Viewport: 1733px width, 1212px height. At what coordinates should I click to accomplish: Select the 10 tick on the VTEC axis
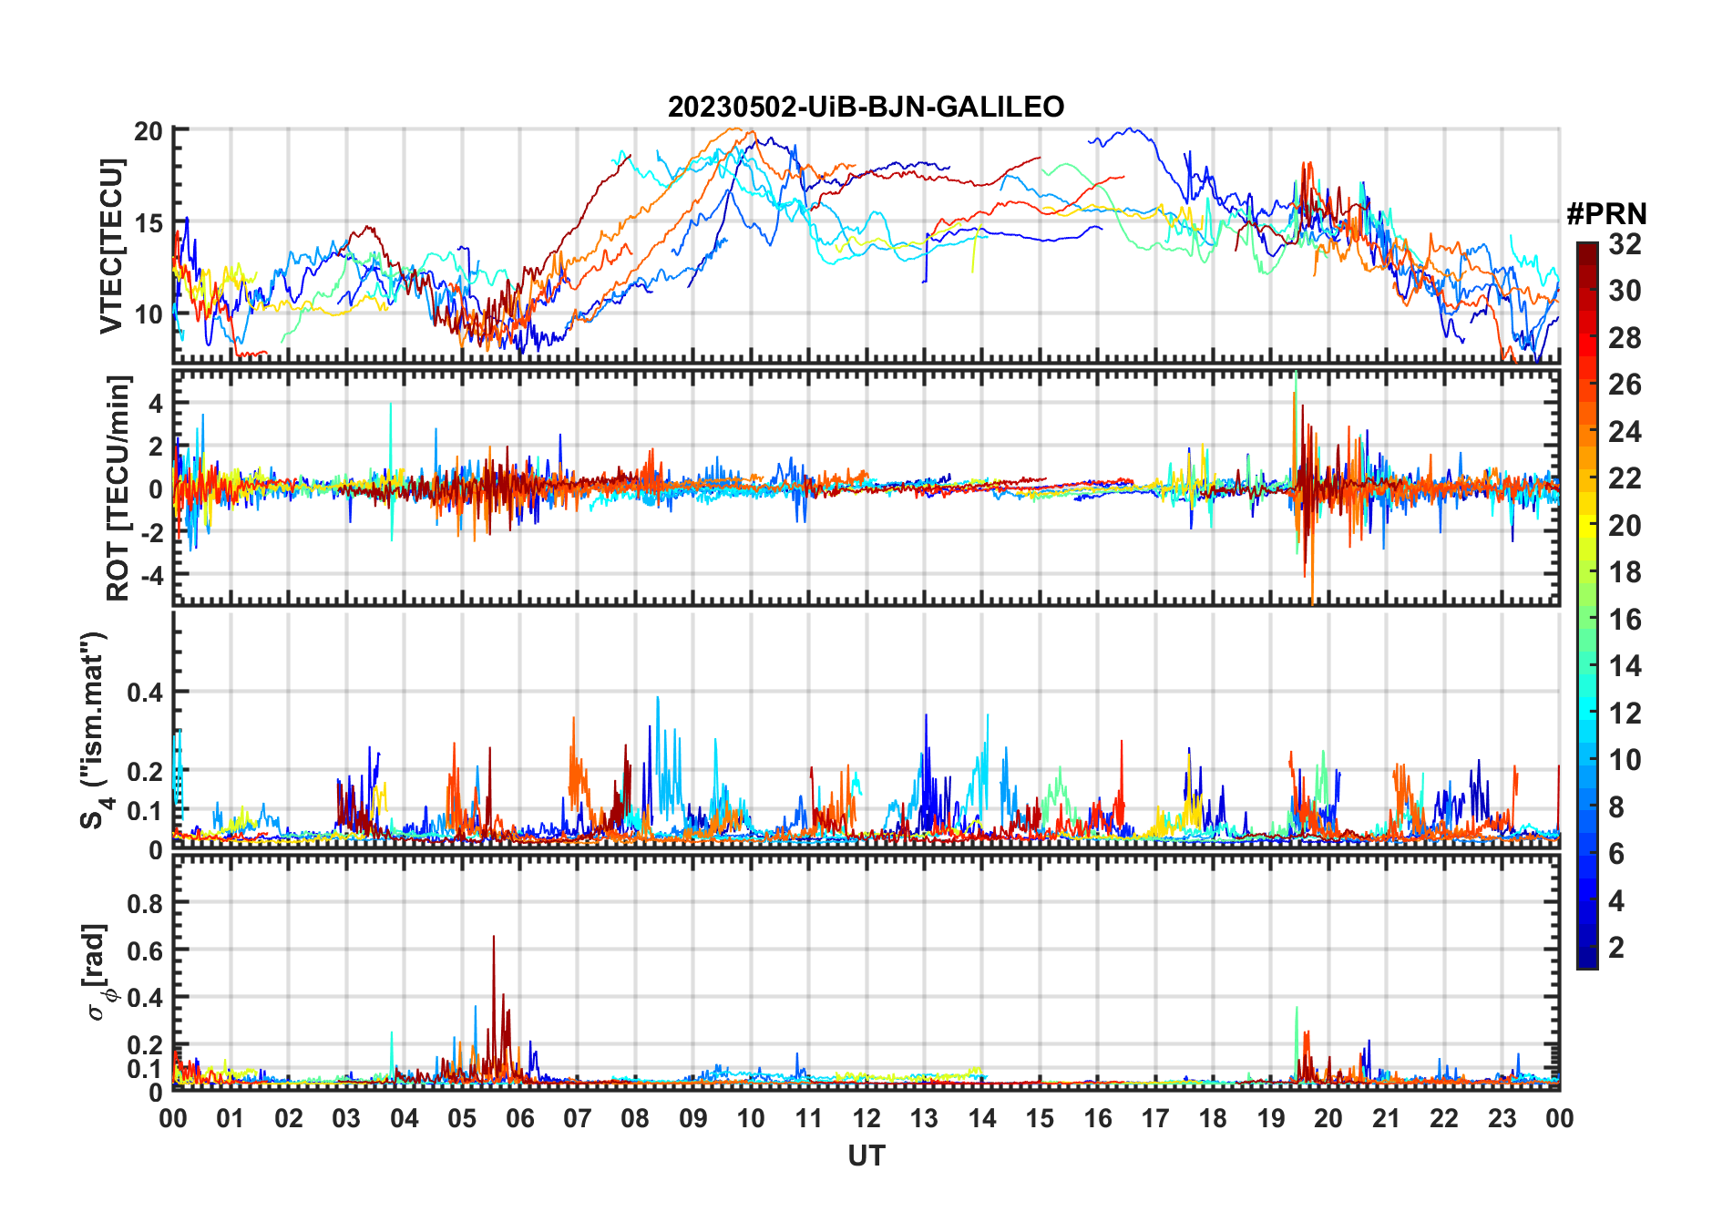pos(149,315)
